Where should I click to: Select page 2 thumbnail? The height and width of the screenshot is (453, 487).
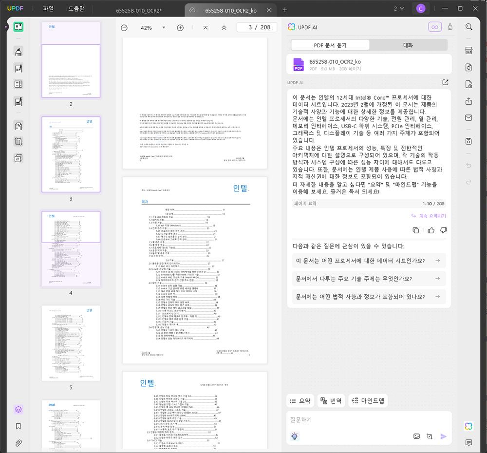coord(71,59)
